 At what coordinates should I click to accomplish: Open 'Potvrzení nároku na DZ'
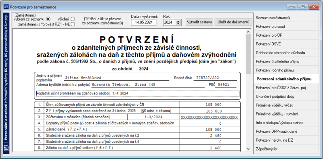pyautogui.click(x=286, y=140)
